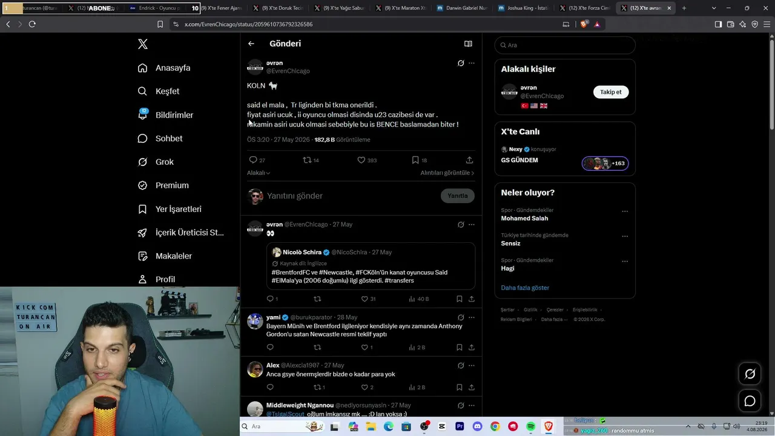This screenshot has height=436, width=775.
Task: Open Mohamed Salah trend
Action: pos(524,219)
